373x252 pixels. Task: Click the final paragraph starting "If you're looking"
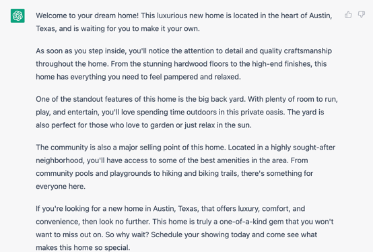point(184,228)
